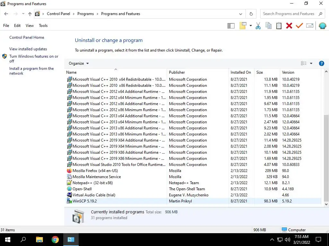Click the scrollbar up arrow

tap(326, 72)
